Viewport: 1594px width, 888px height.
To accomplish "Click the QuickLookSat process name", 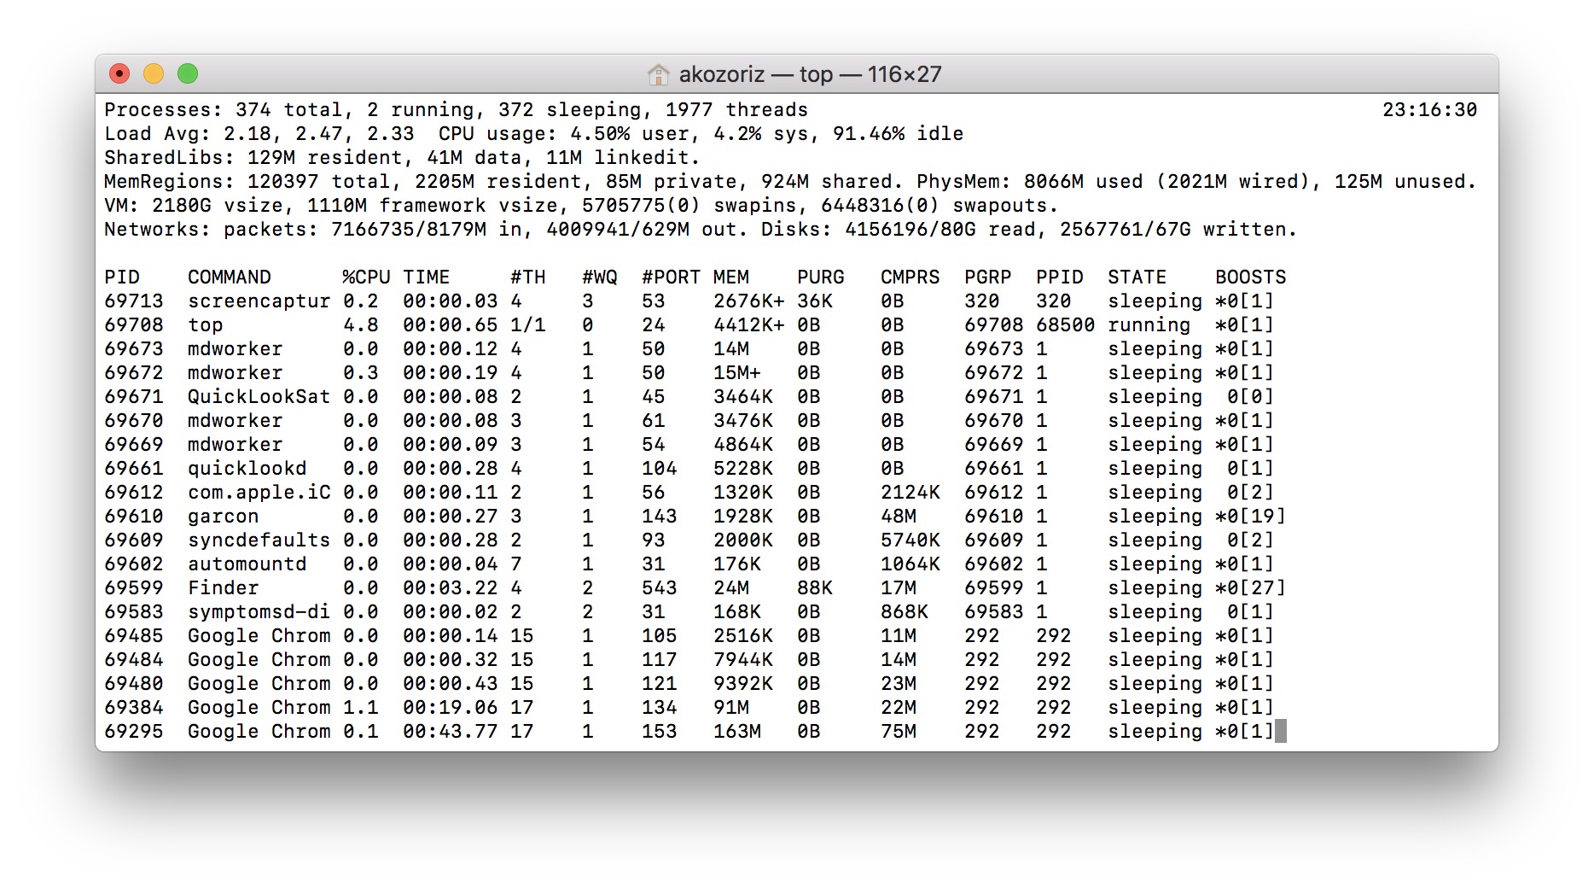I will (259, 397).
